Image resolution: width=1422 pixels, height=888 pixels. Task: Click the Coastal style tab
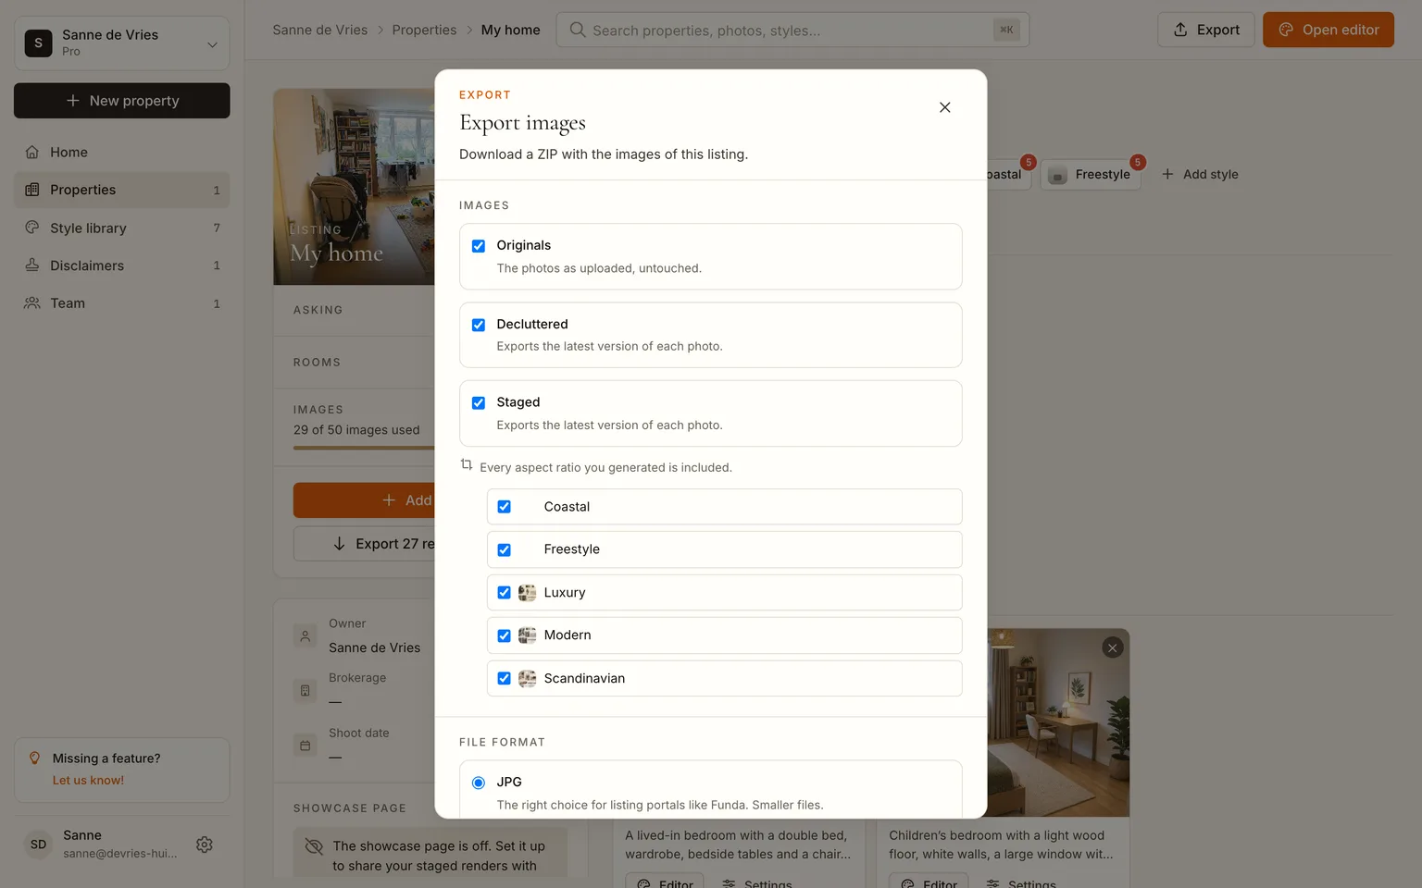coord(1009,174)
